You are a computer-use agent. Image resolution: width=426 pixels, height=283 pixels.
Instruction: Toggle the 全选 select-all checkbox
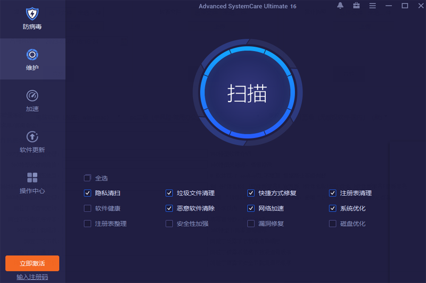[87, 178]
